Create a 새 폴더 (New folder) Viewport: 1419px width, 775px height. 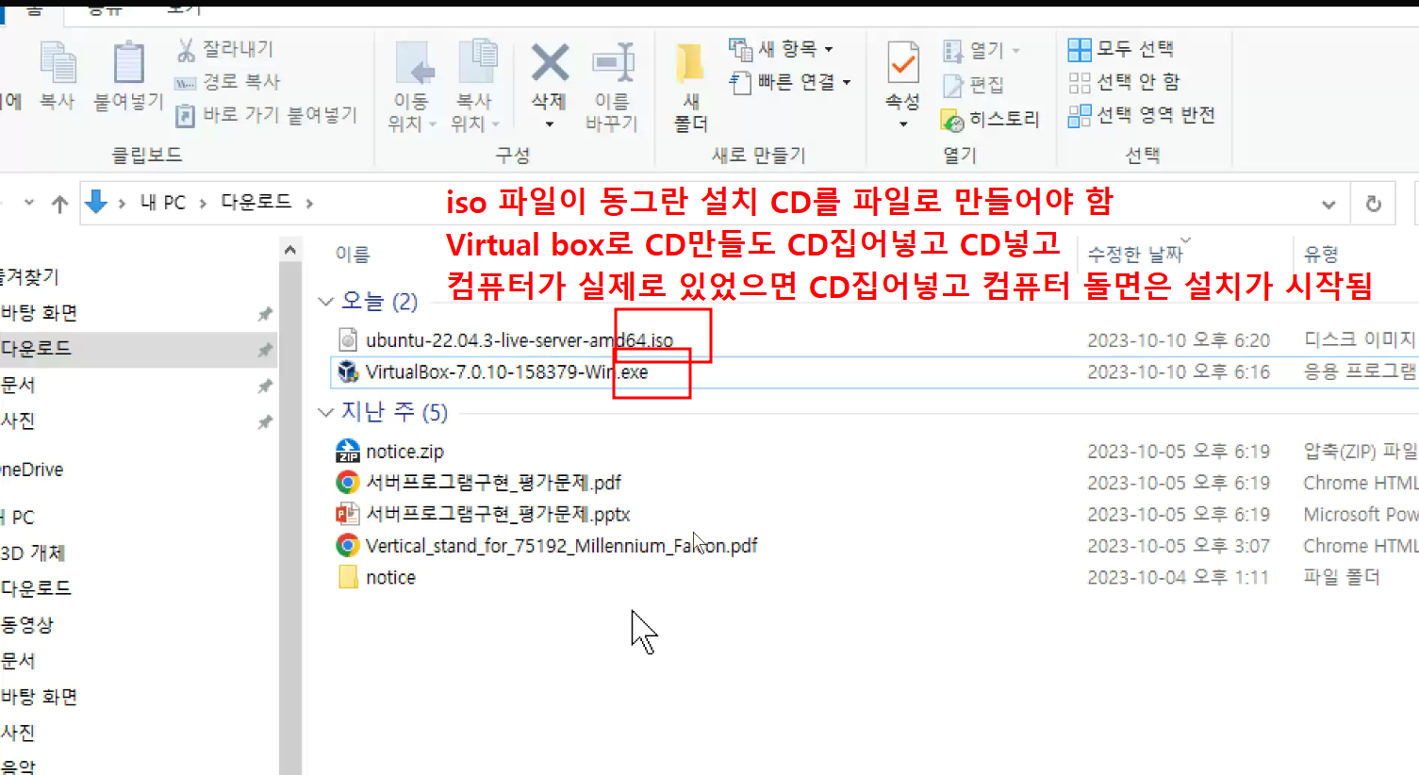pos(691,88)
